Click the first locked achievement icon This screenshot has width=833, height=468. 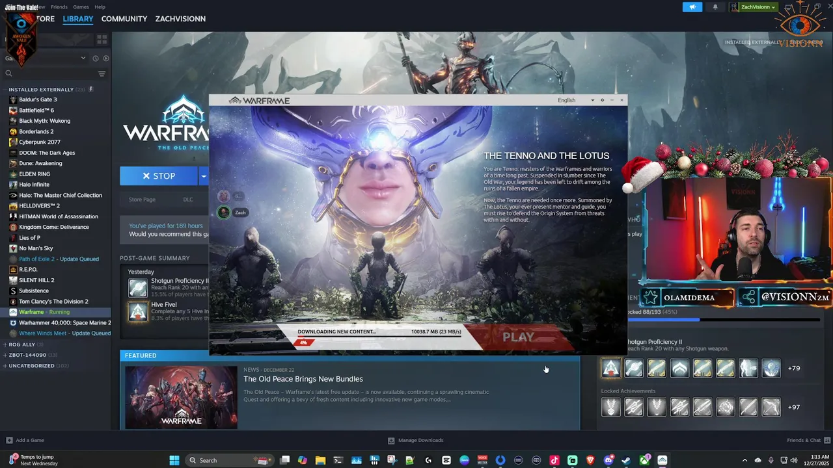tap(611, 408)
